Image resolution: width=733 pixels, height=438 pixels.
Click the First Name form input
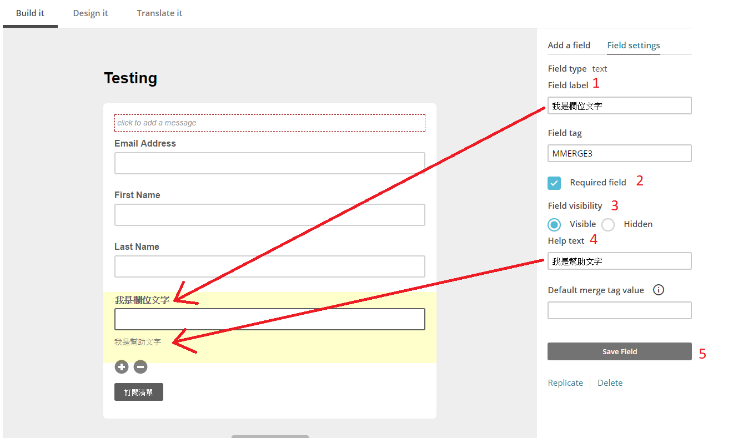coord(270,215)
